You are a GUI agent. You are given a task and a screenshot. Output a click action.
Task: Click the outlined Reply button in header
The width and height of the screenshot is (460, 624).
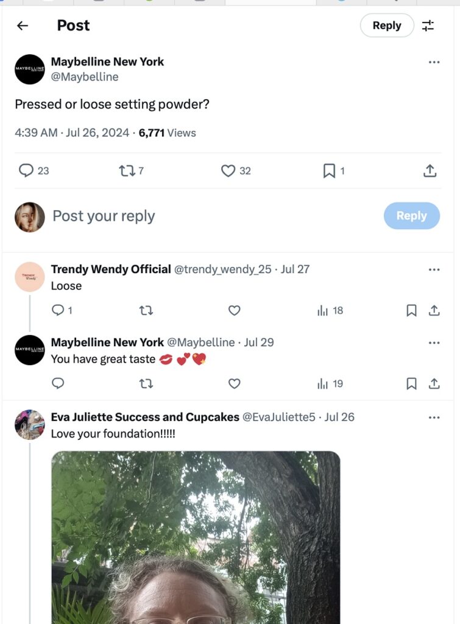387,26
